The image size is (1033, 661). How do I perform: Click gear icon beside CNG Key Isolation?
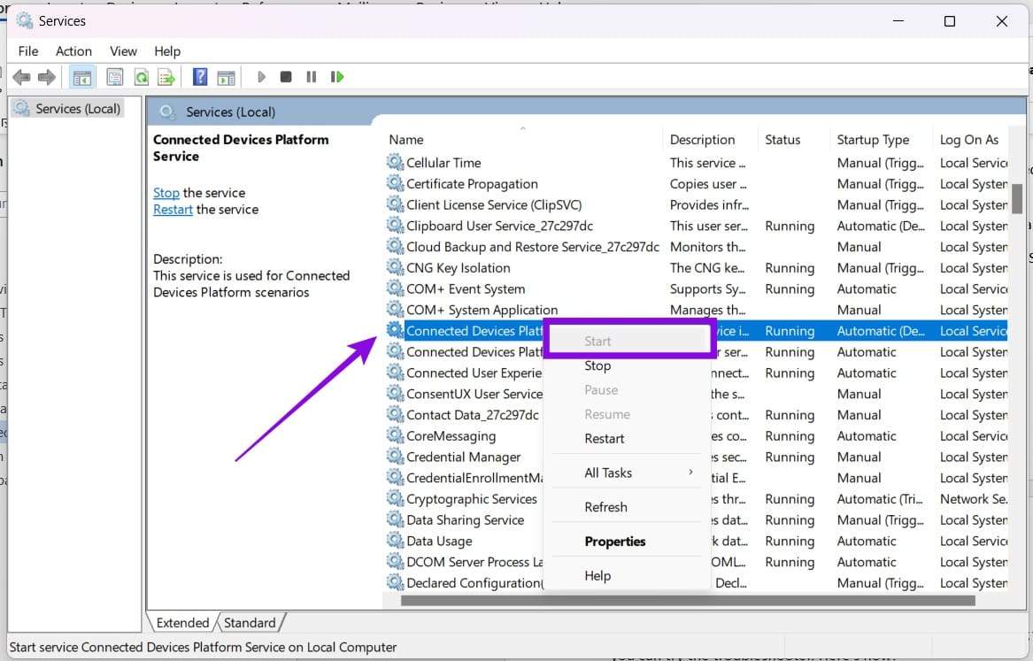tap(396, 267)
